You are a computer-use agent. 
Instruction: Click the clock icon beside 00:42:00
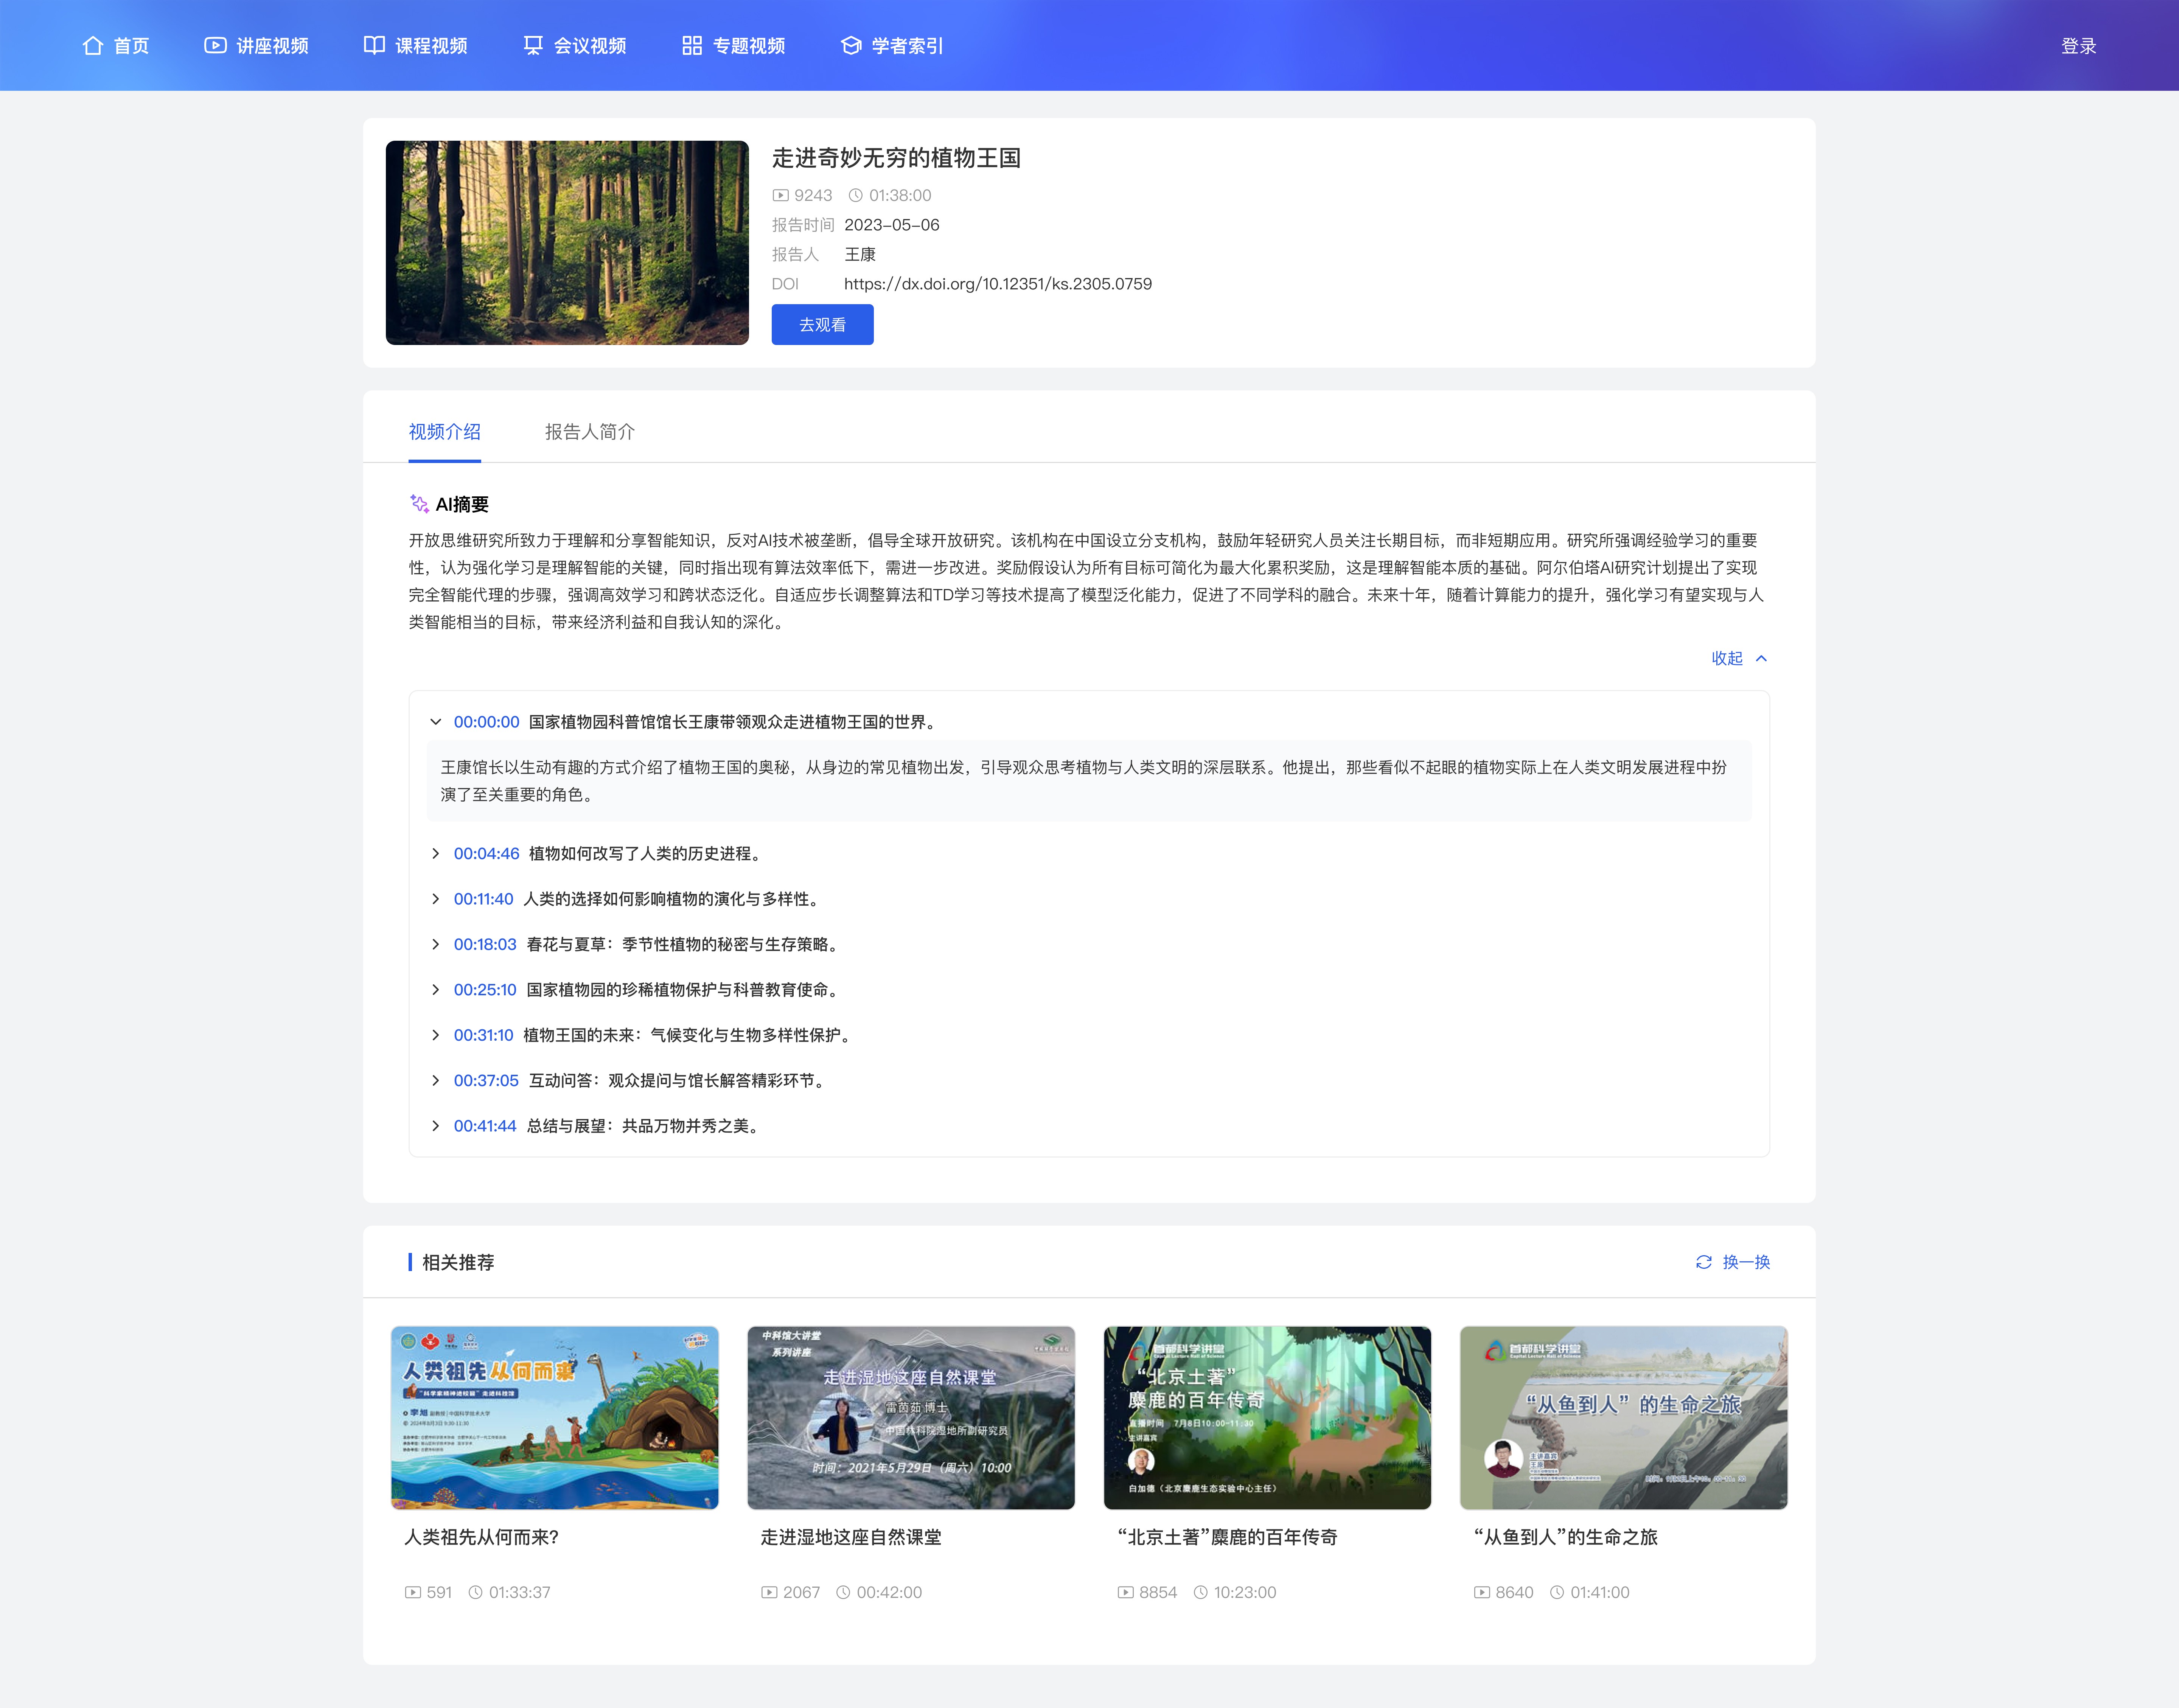click(x=843, y=1592)
